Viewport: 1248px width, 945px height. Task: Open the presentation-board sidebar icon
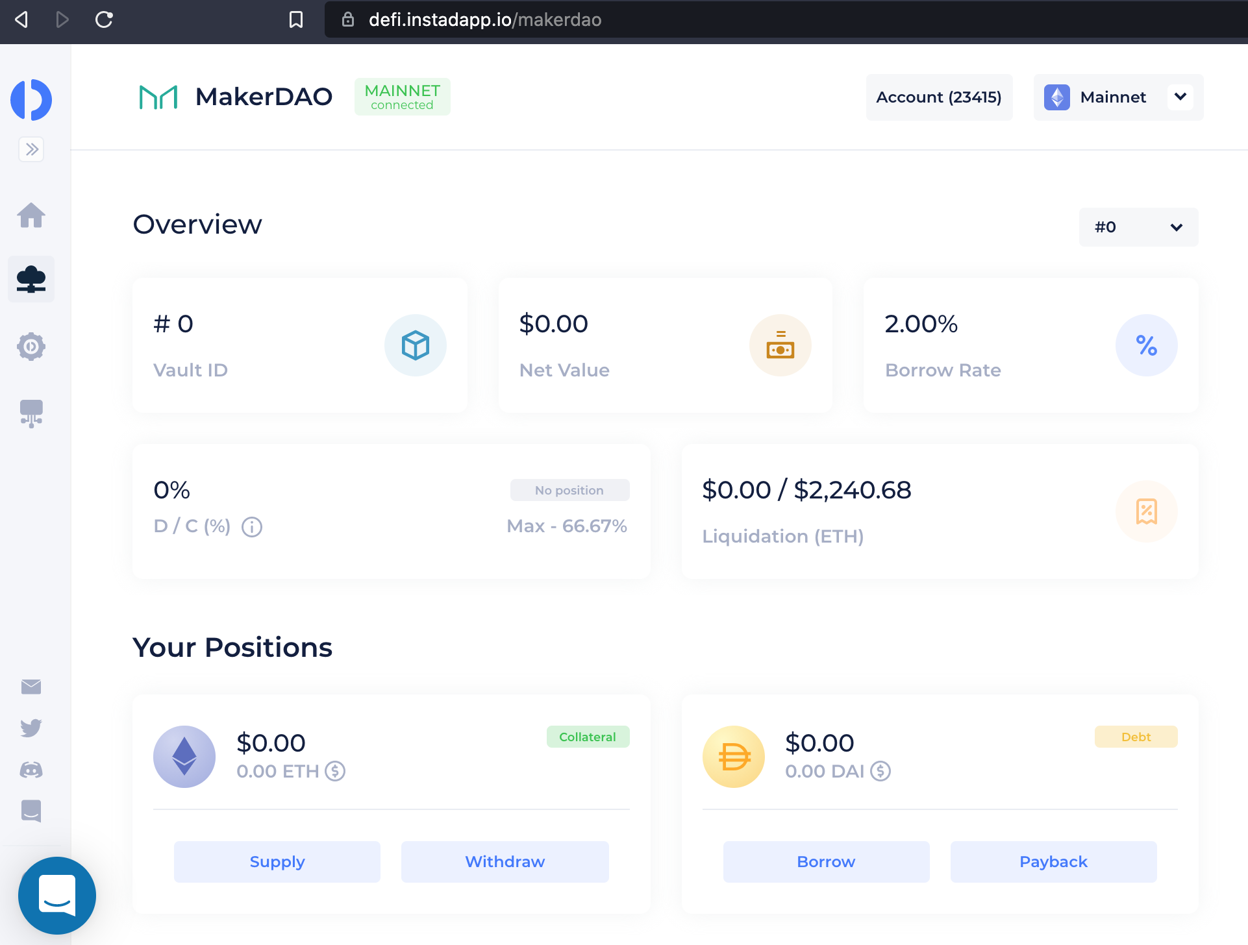click(x=31, y=413)
